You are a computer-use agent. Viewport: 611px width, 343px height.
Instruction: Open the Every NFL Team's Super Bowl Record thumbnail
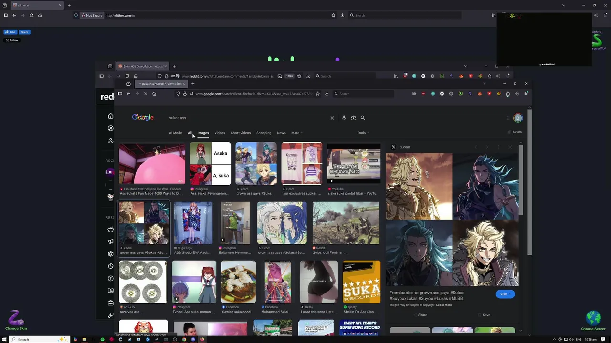[360, 328]
